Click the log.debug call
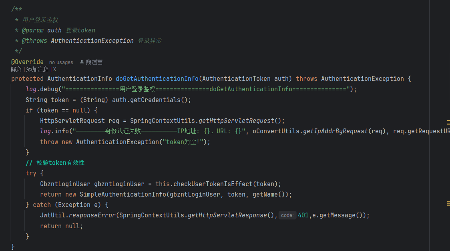The height and width of the screenshot is (251, 450). (42, 89)
